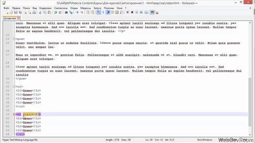Click the Open file toolbar icon
255x143 pixels.
point(11,12)
